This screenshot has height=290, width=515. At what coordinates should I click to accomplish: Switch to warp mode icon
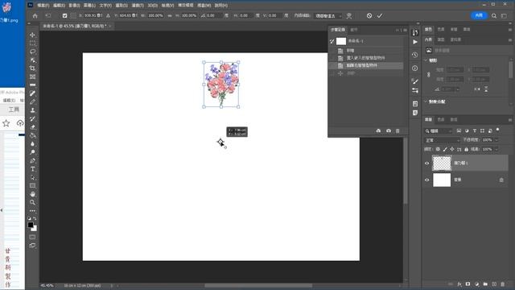[349, 16]
